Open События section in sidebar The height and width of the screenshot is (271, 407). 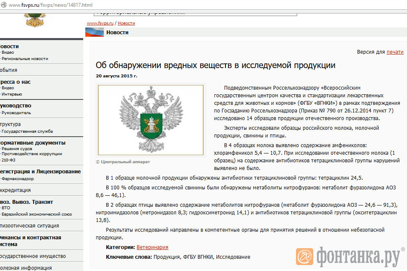pyautogui.click(x=8, y=70)
